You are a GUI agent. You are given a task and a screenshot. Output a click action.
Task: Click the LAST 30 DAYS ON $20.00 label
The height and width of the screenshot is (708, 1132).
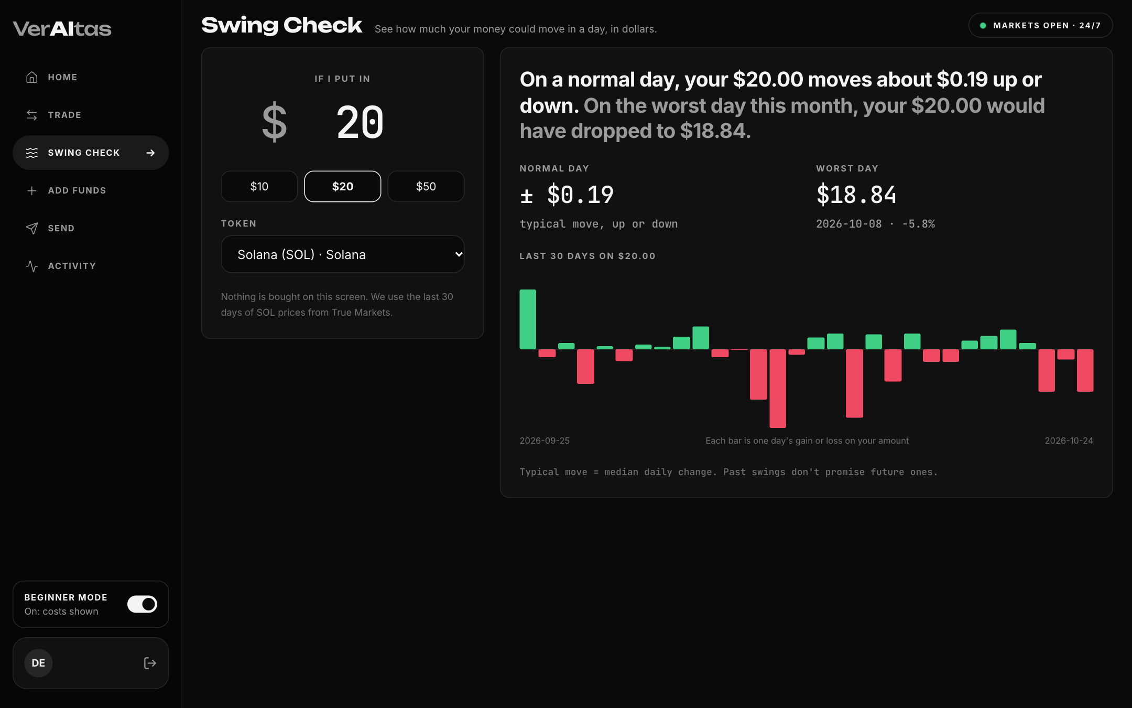[x=587, y=256]
